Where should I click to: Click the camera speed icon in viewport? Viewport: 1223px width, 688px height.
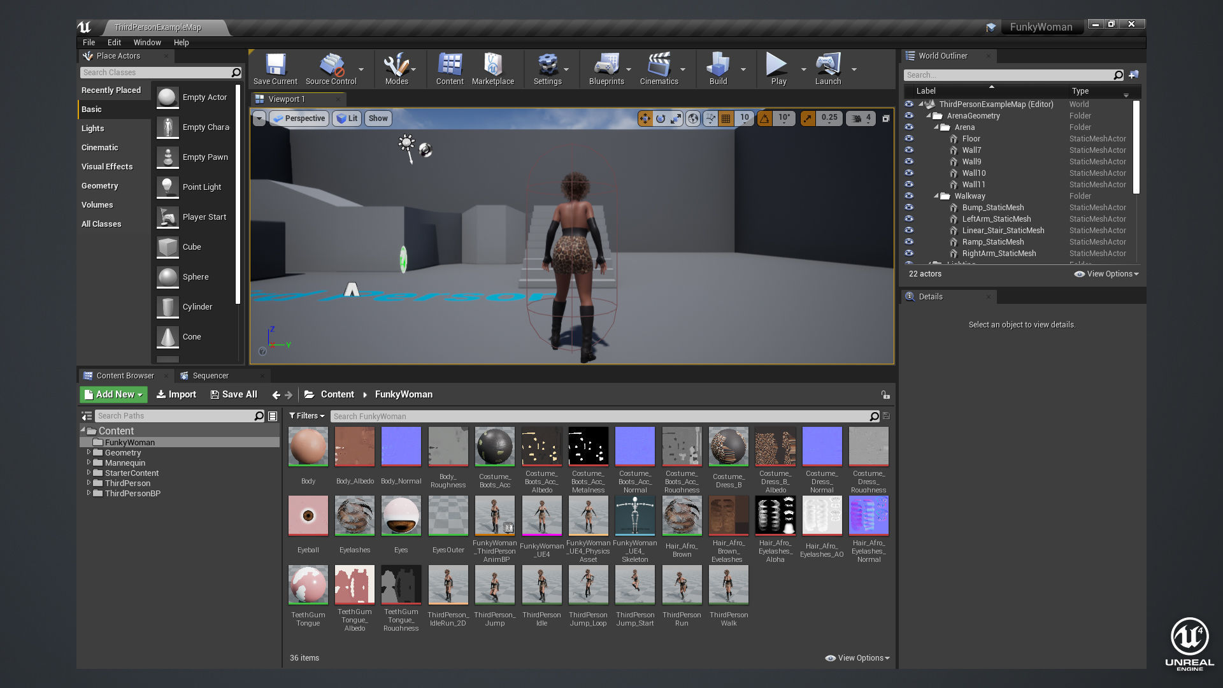pos(857,118)
